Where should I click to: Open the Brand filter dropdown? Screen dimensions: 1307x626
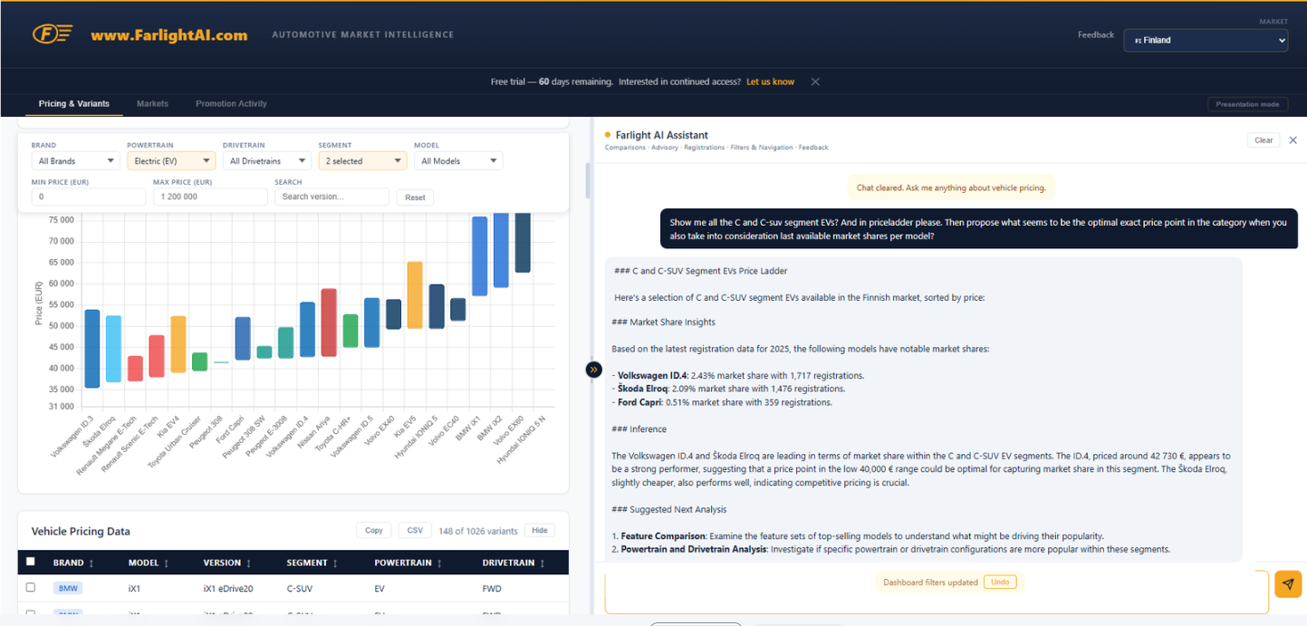[75, 161]
